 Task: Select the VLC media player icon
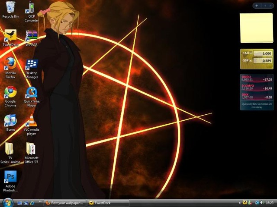pyautogui.click(x=32, y=125)
